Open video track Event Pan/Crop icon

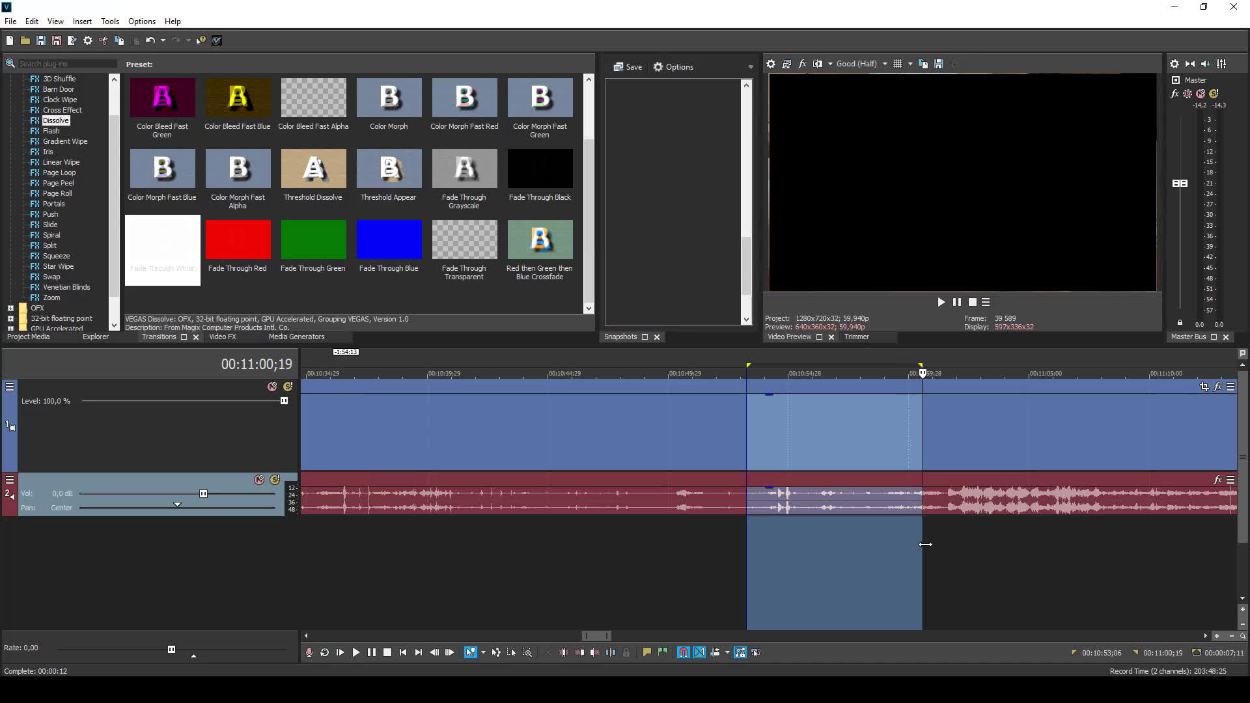click(1204, 387)
